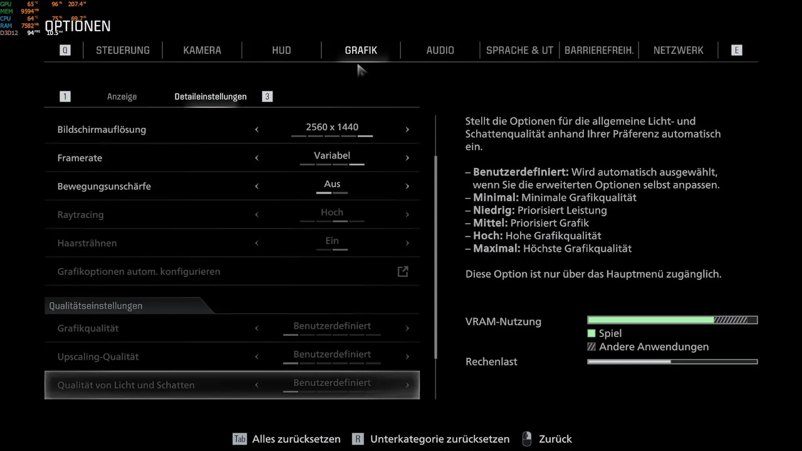
Task: Select Grafikoptionen autom. konfigurieren row
Action: (232, 271)
